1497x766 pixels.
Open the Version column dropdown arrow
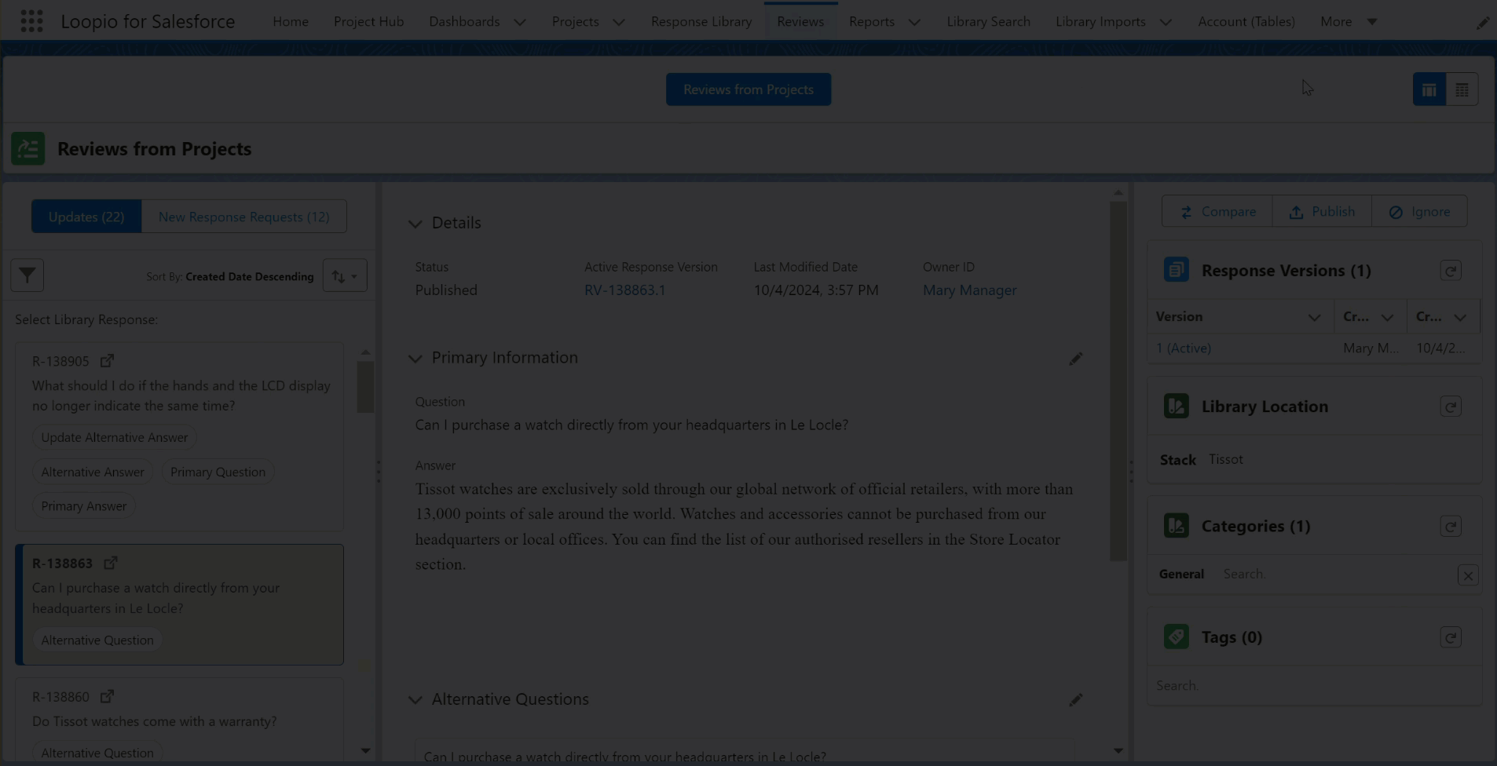[1314, 317]
